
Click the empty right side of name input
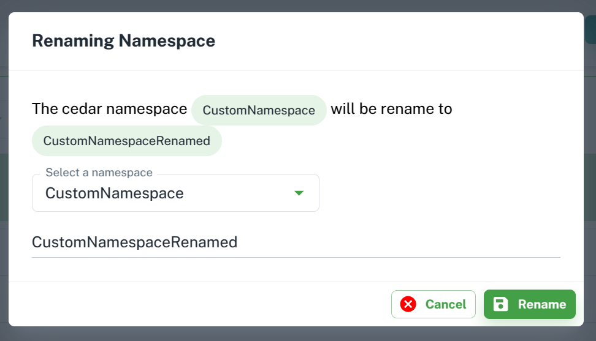point(399,242)
